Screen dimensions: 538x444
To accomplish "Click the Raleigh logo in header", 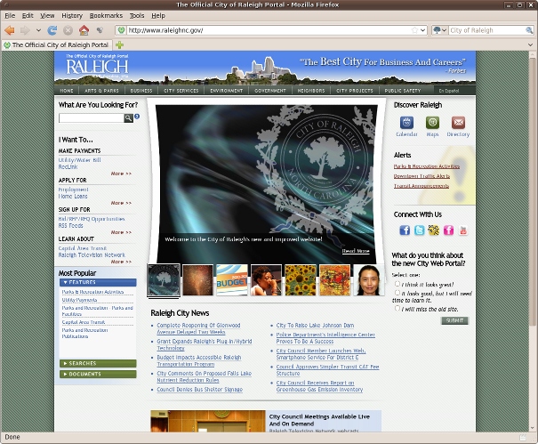I will point(97,66).
